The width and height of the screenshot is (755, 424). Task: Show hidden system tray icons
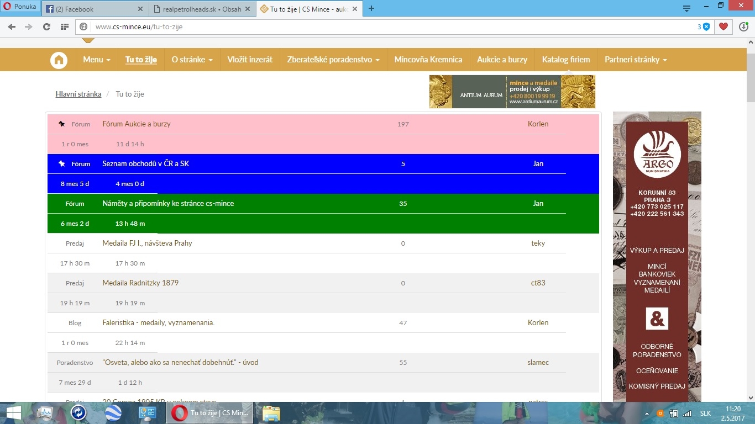pos(647,413)
